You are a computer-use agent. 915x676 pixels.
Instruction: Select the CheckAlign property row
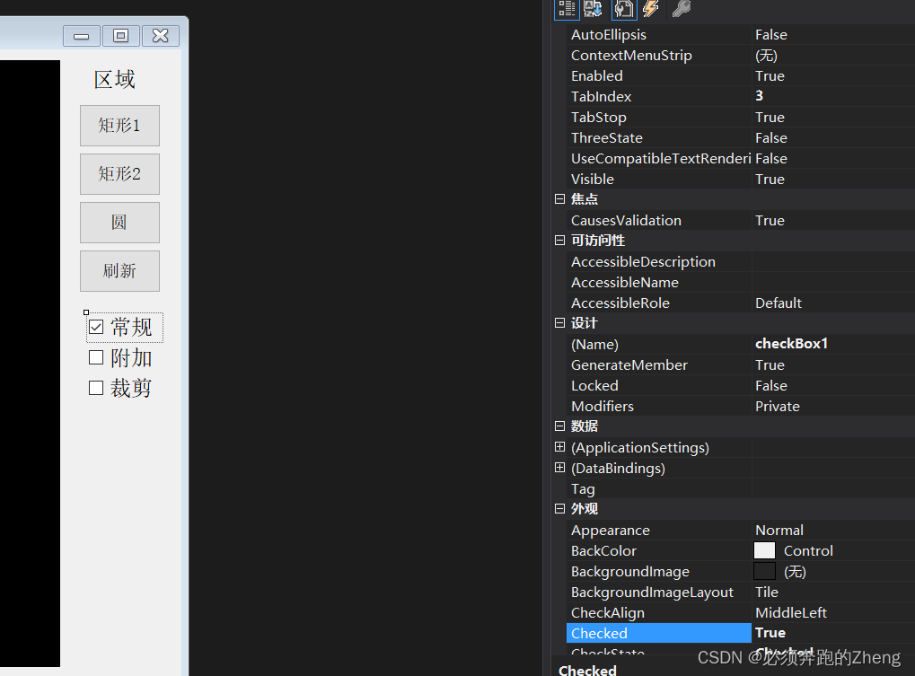coord(741,613)
